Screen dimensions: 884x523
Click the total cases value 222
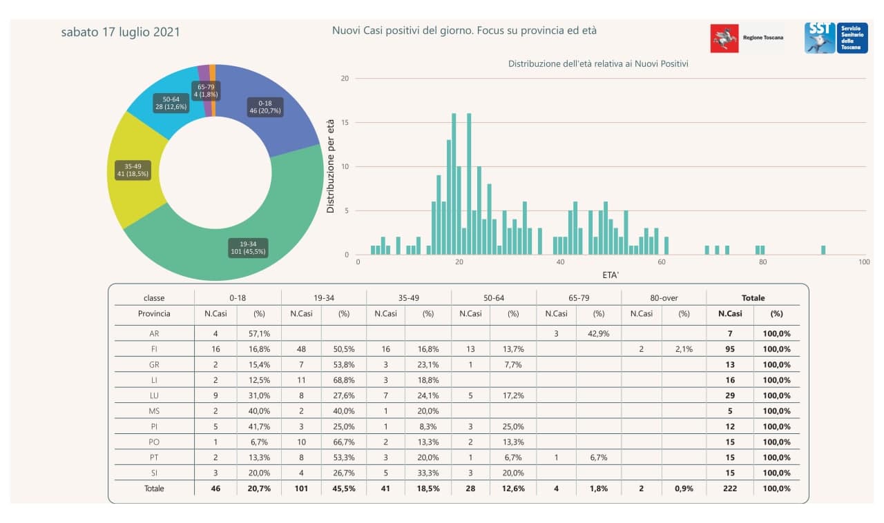[730, 489]
